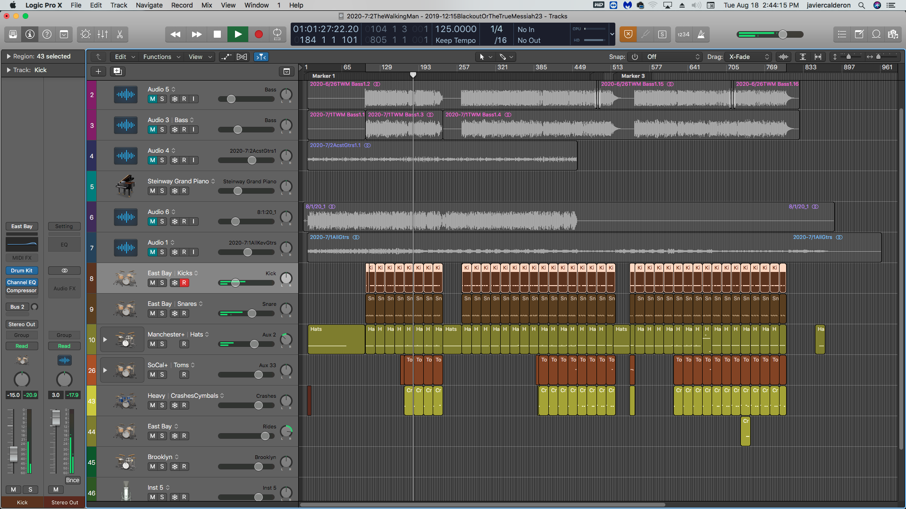
Task: Open the Library panel
Action: [x=13, y=34]
